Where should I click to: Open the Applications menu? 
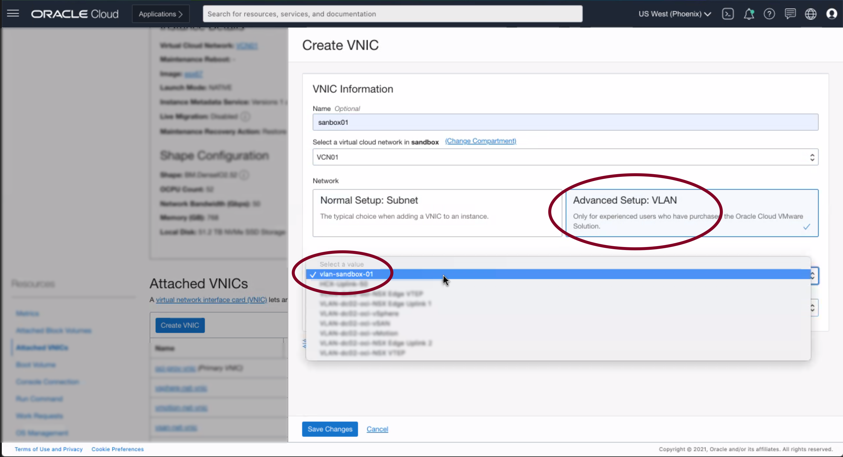tap(160, 14)
